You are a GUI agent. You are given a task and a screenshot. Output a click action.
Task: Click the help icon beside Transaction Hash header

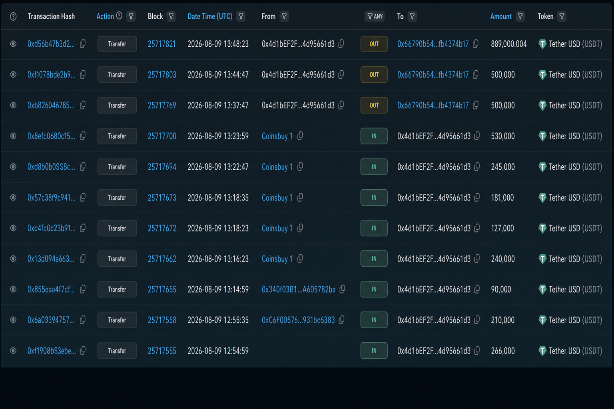[x=13, y=16]
